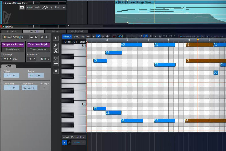Click the Octave Strings clip name field
This screenshot has height=151, width=226.
[x=15, y=37]
